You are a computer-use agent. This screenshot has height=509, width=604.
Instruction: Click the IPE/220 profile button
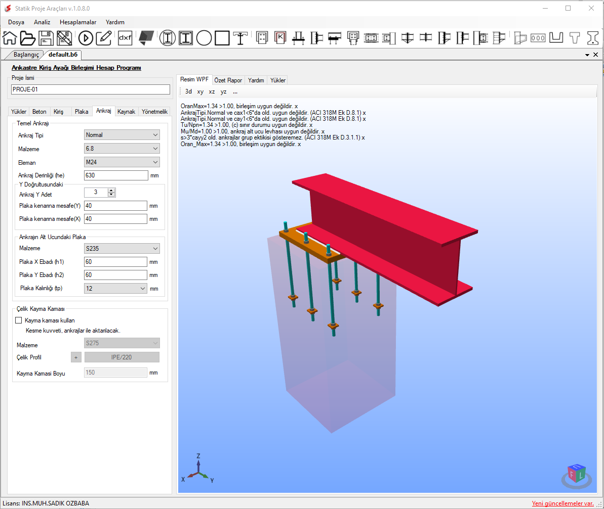[122, 357]
